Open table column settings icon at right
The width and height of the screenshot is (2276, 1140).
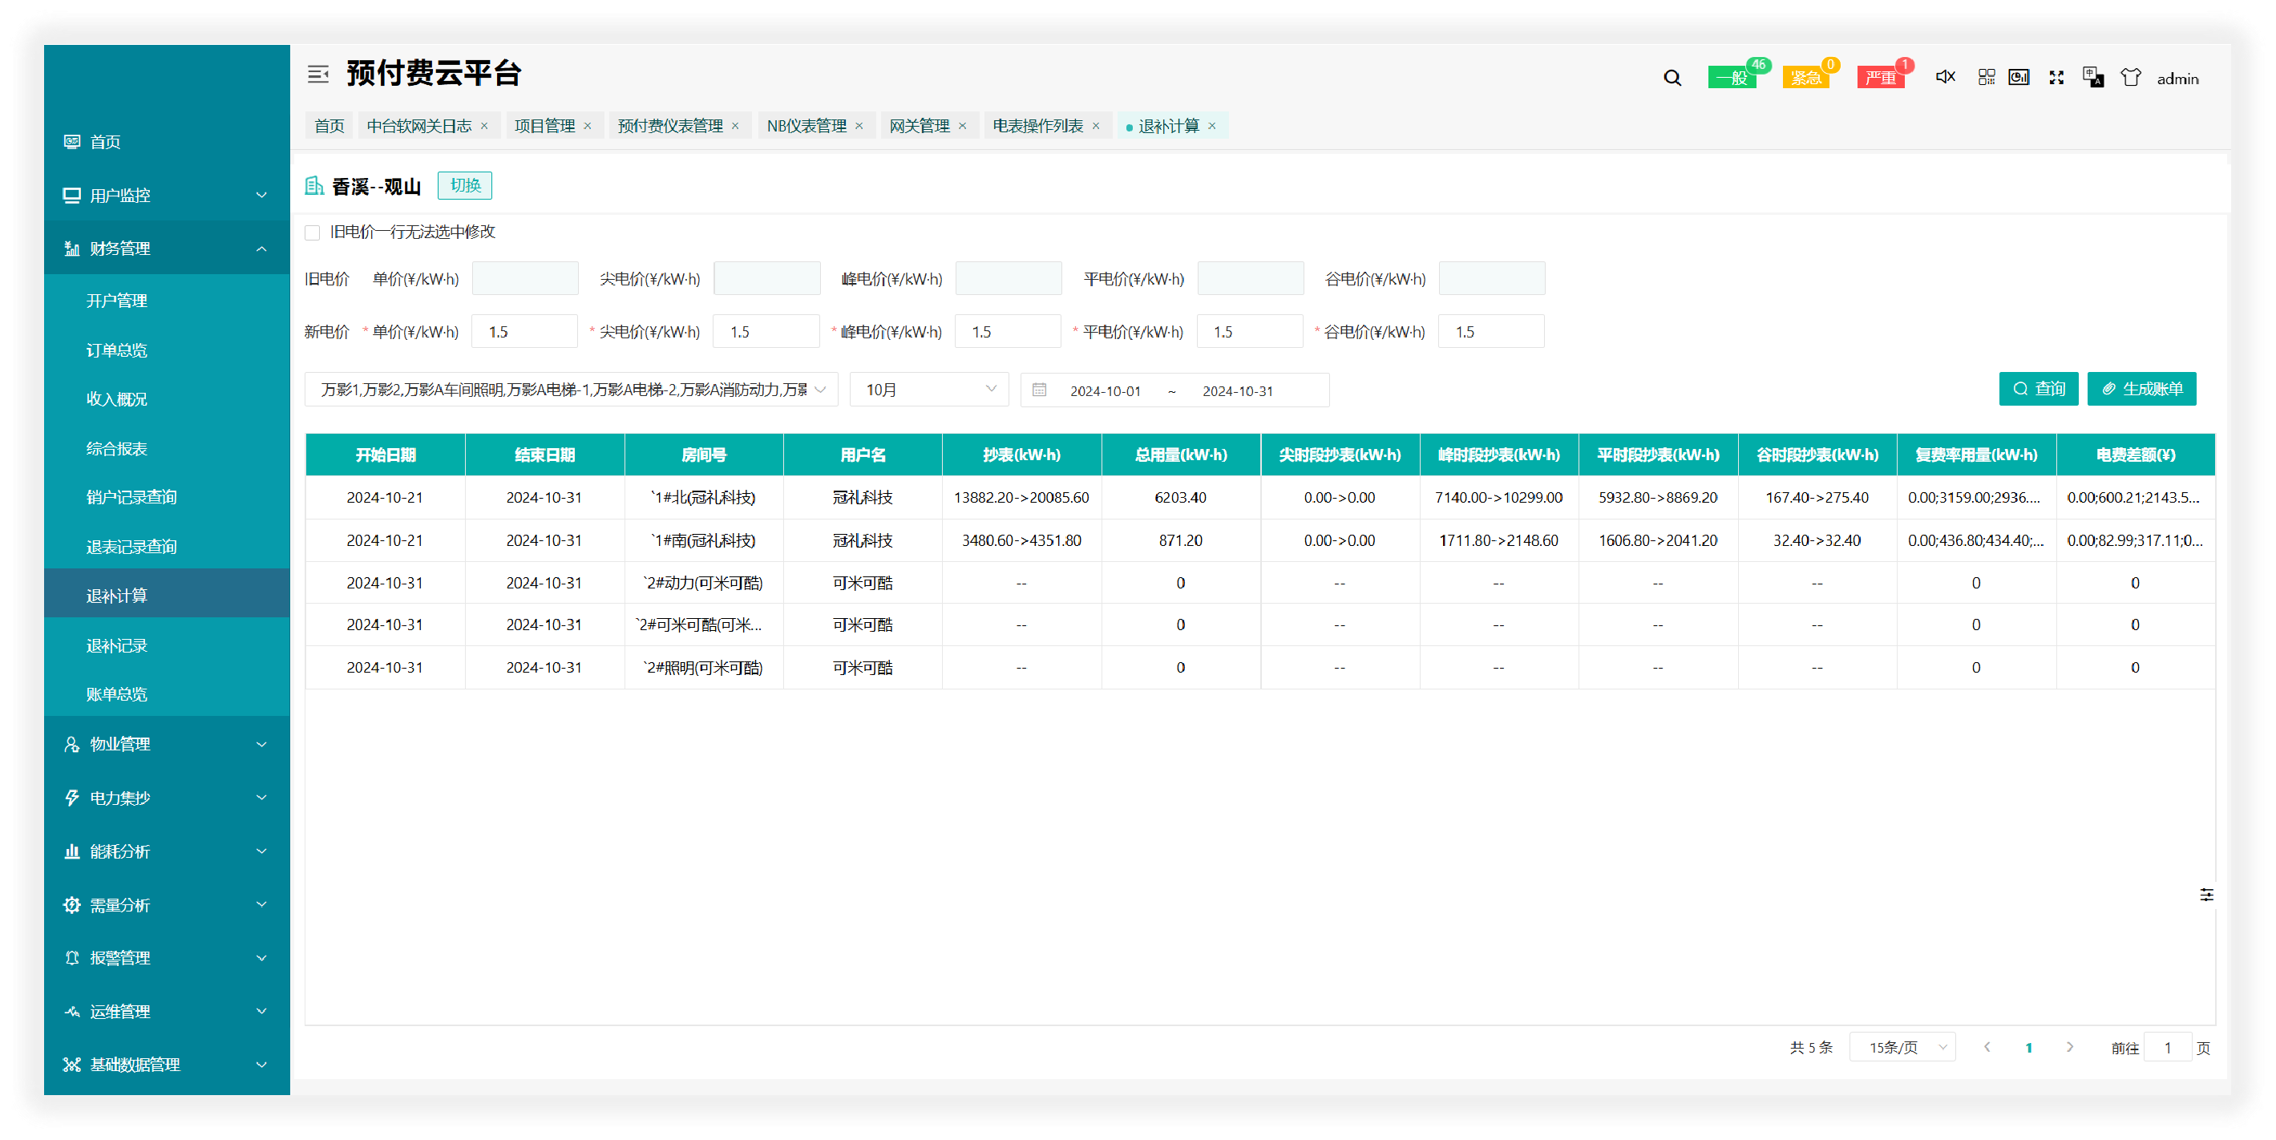2206,895
